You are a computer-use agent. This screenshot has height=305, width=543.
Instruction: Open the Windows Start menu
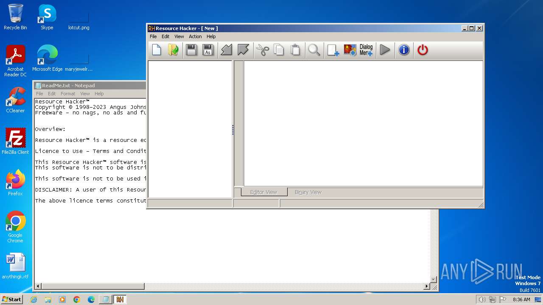click(x=12, y=299)
